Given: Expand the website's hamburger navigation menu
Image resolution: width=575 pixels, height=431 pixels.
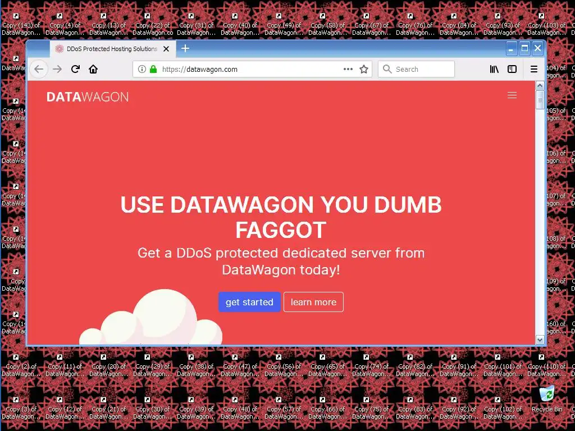Looking at the screenshot, I should click(512, 95).
